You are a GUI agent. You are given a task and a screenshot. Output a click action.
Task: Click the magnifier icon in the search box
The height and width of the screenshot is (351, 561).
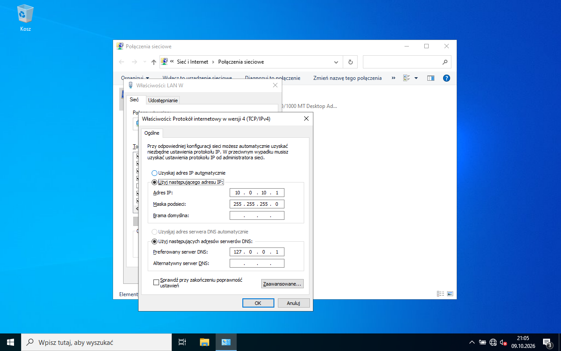tap(445, 62)
